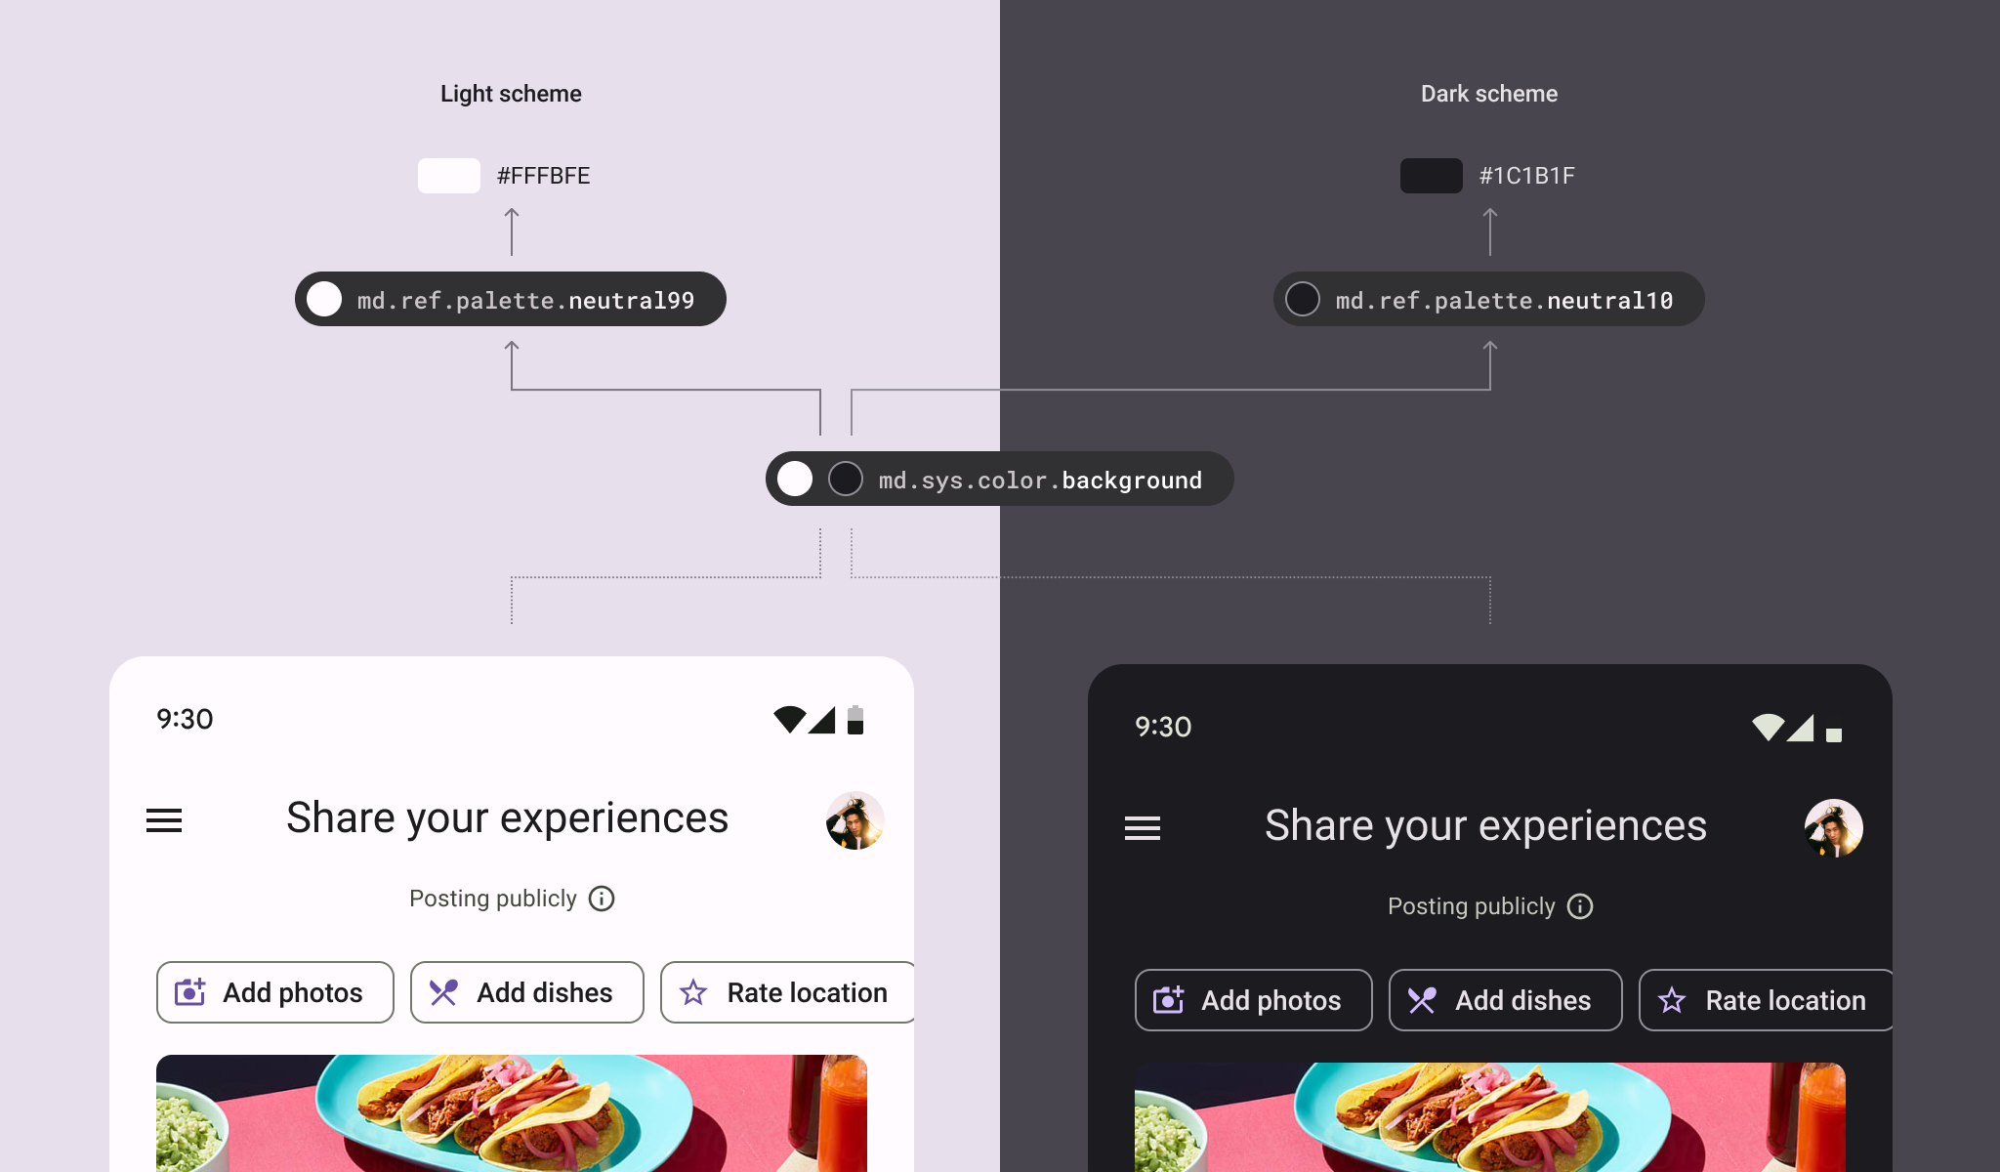2000x1172 pixels.
Task: Click info icon beside Posting publicly, light mockup
Action: point(602,899)
